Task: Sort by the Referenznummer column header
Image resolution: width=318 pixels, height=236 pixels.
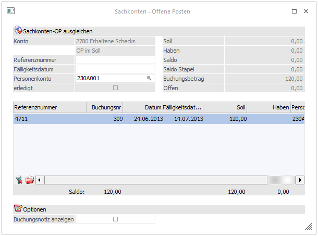Action: click(x=50, y=107)
